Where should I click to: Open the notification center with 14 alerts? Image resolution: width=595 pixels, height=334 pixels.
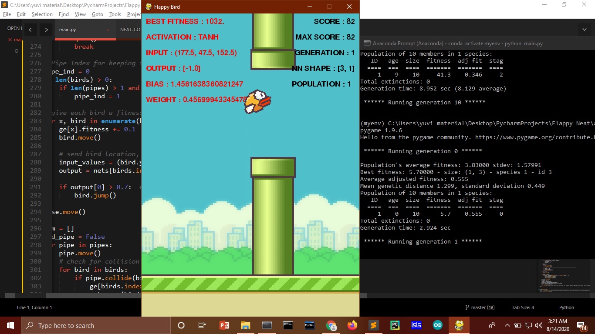pos(582,325)
